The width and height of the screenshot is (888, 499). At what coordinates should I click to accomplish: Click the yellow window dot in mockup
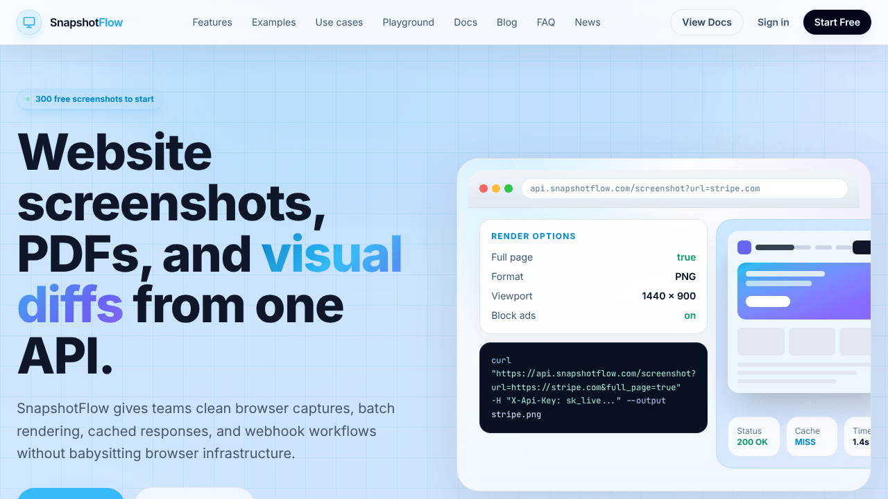pos(496,189)
